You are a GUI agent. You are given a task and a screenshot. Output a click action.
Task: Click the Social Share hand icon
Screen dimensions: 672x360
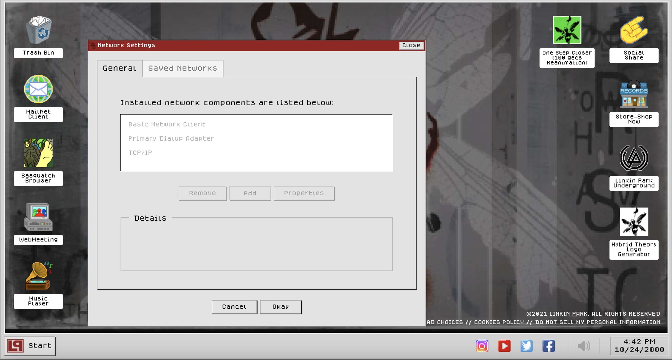coord(634,30)
